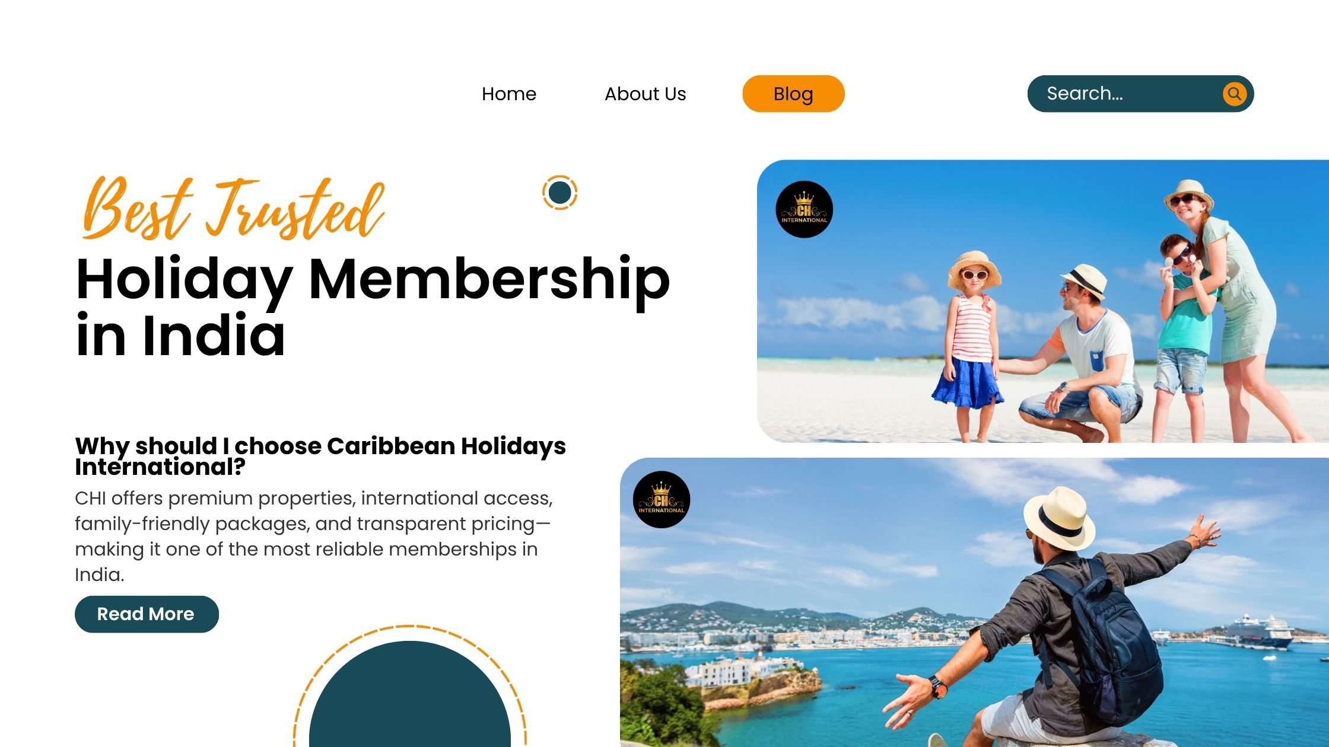
Task: Click the small teal dot with dashed orange ring
Action: click(559, 193)
